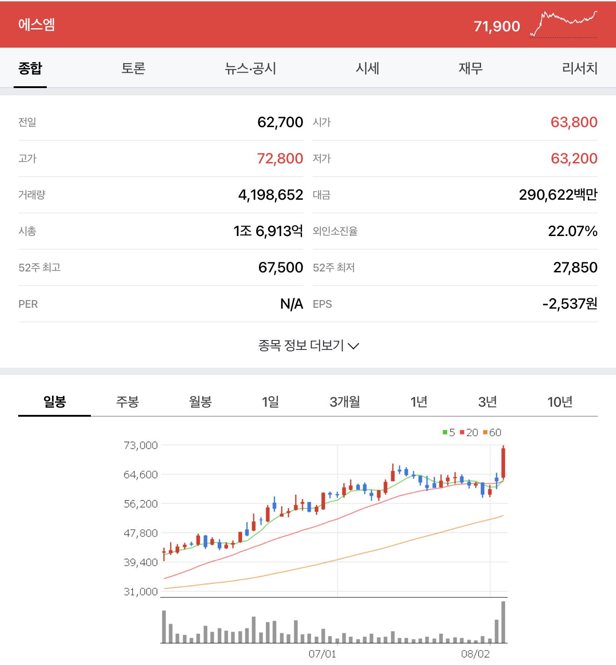Switch to the 토론 tab

tap(133, 68)
